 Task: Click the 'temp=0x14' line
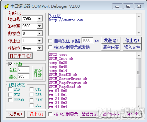pos(58,71)
